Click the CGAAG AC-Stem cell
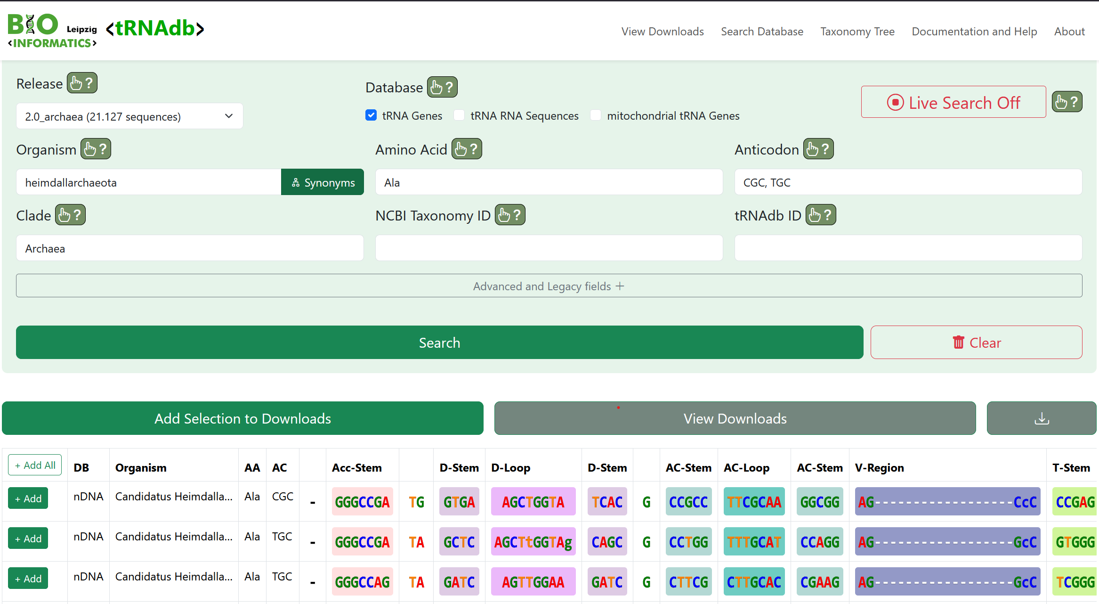Screen dimensions: 1099x604 click(820, 582)
